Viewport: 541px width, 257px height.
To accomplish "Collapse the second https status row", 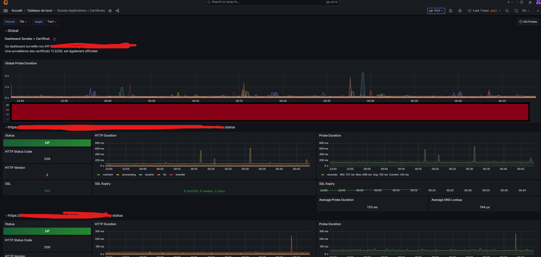I will 6,216.
